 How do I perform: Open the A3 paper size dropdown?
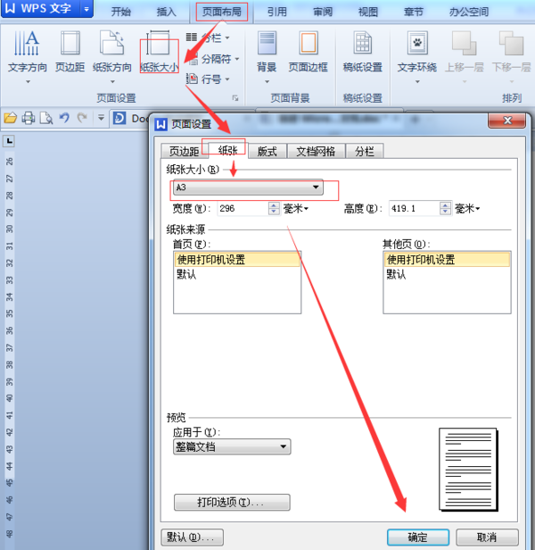click(x=248, y=187)
